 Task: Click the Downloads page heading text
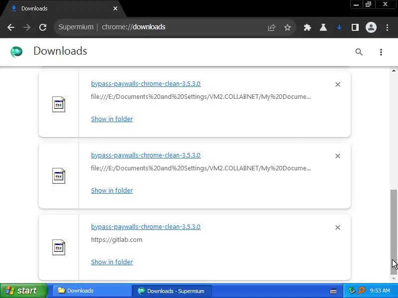(x=60, y=51)
